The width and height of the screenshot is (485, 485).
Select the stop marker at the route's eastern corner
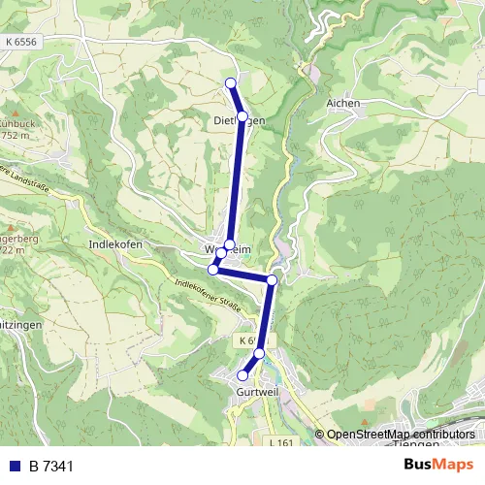point(273,280)
